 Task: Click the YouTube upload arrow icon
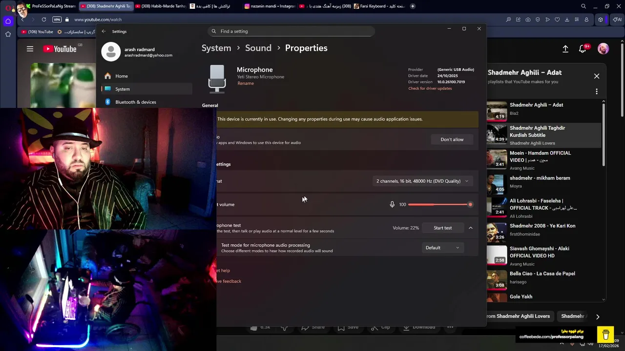click(x=565, y=49)
